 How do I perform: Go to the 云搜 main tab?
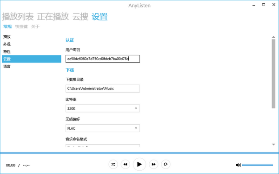point(80,17)
